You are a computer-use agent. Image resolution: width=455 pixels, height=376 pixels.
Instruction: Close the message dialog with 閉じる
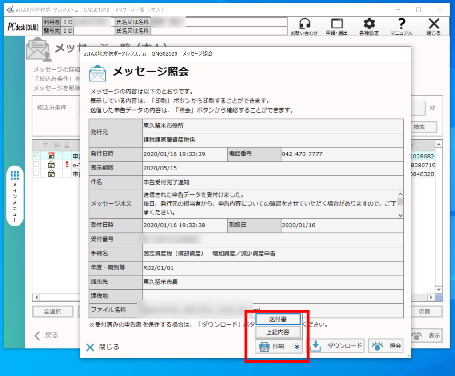[x=103, y=347]
